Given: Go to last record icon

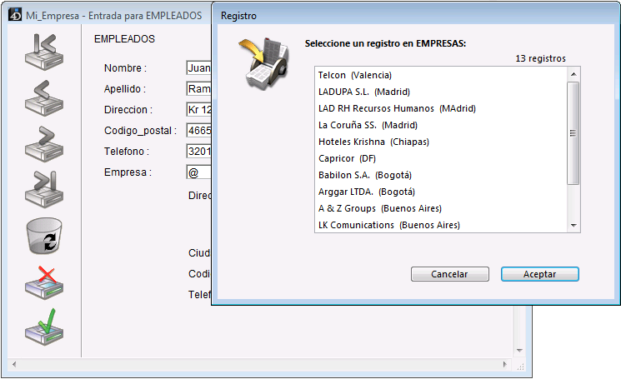Looking at the screenshot, I should pos(44,188).
